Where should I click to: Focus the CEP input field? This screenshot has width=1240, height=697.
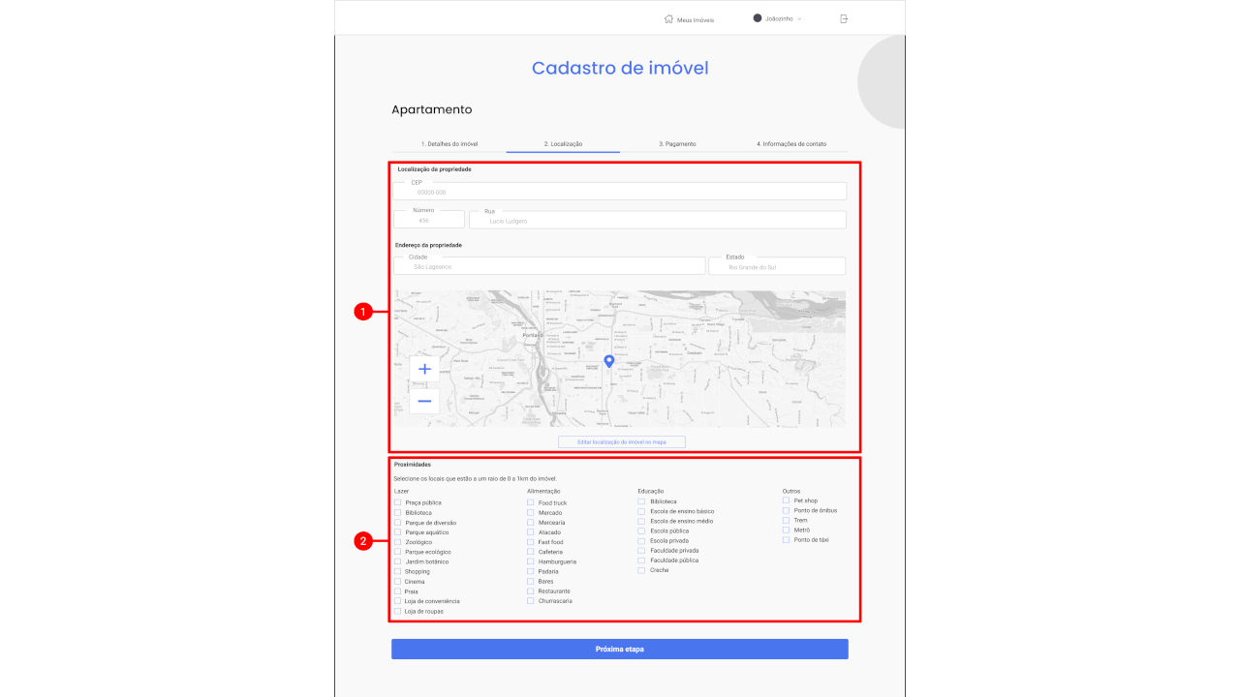click(620, 192)
